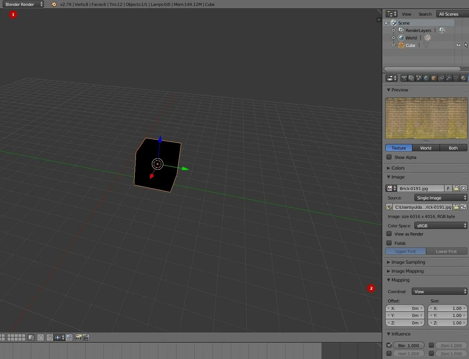
Task: Toggle the Hori influence checkbox
Action: tap(389, 353)
